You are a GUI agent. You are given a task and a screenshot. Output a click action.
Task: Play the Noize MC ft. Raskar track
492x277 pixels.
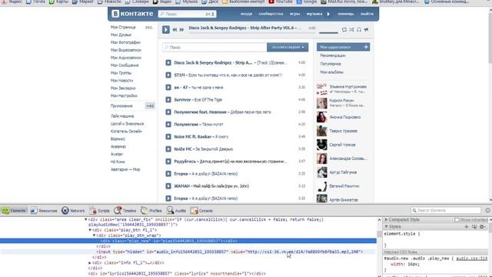point(168,137)
